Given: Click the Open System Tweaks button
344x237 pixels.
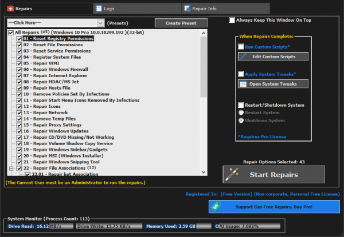Looking at the screenshot, I should pyautogui.click(x=273, y=84).
